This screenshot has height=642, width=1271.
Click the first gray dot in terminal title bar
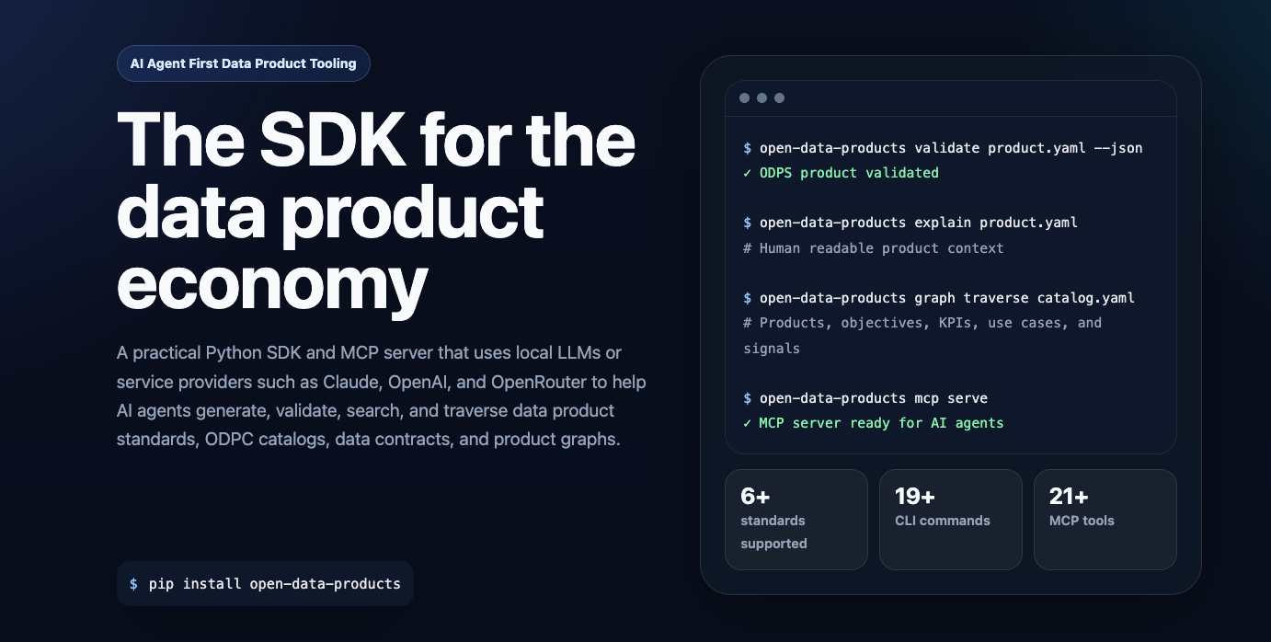coord(745,97)
